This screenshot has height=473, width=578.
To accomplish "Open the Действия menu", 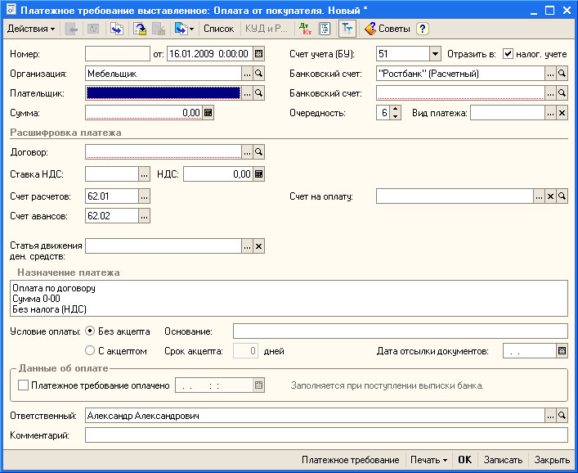I will point(31,29).
